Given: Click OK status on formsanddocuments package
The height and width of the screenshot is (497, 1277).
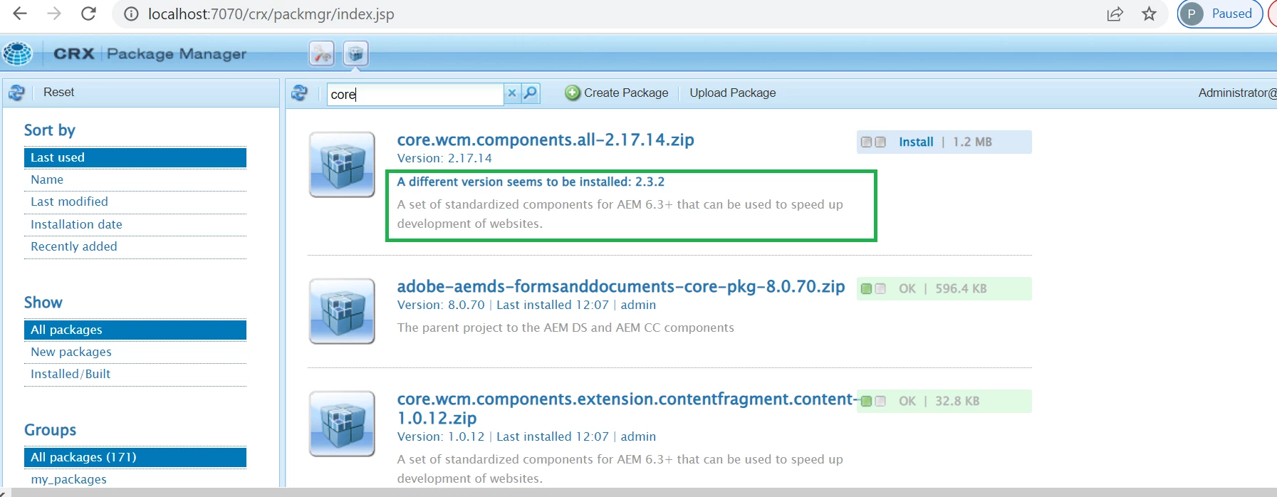Looking at the screenshot, I should coord(907,288).
